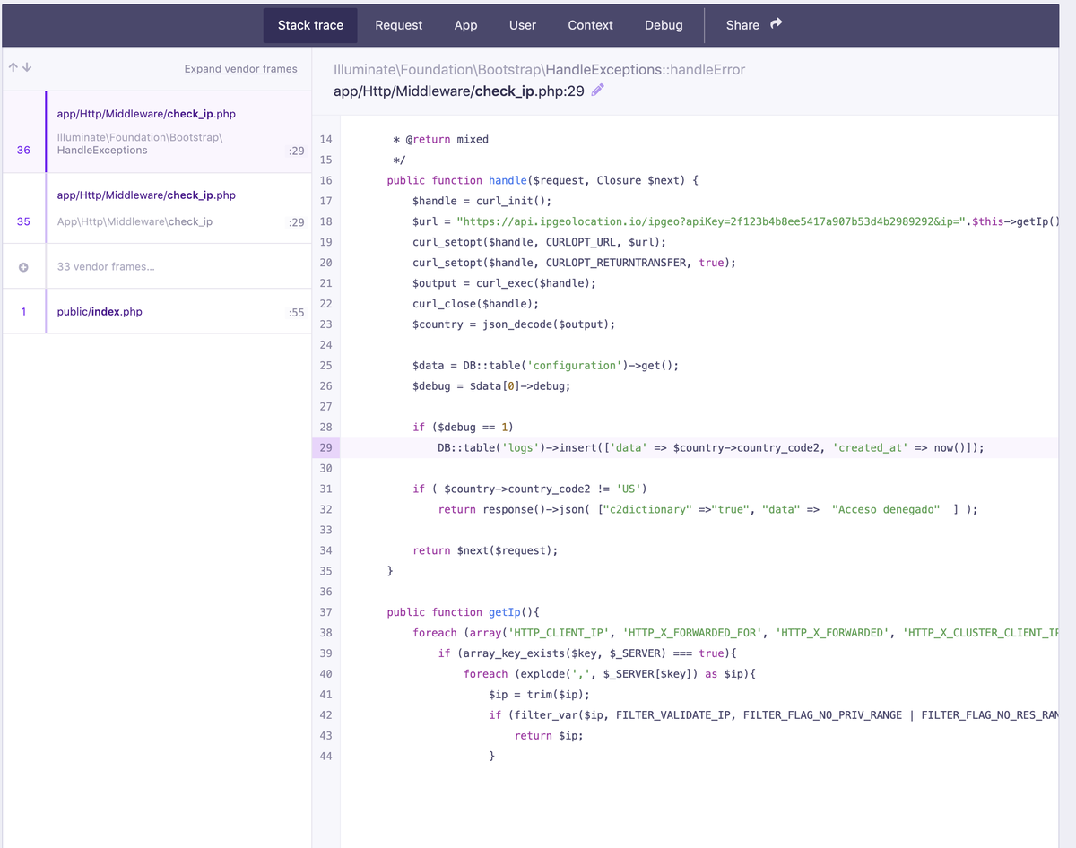
Task: Click the down arrow frame navigation icon
Action: click(x=27, y=67)
